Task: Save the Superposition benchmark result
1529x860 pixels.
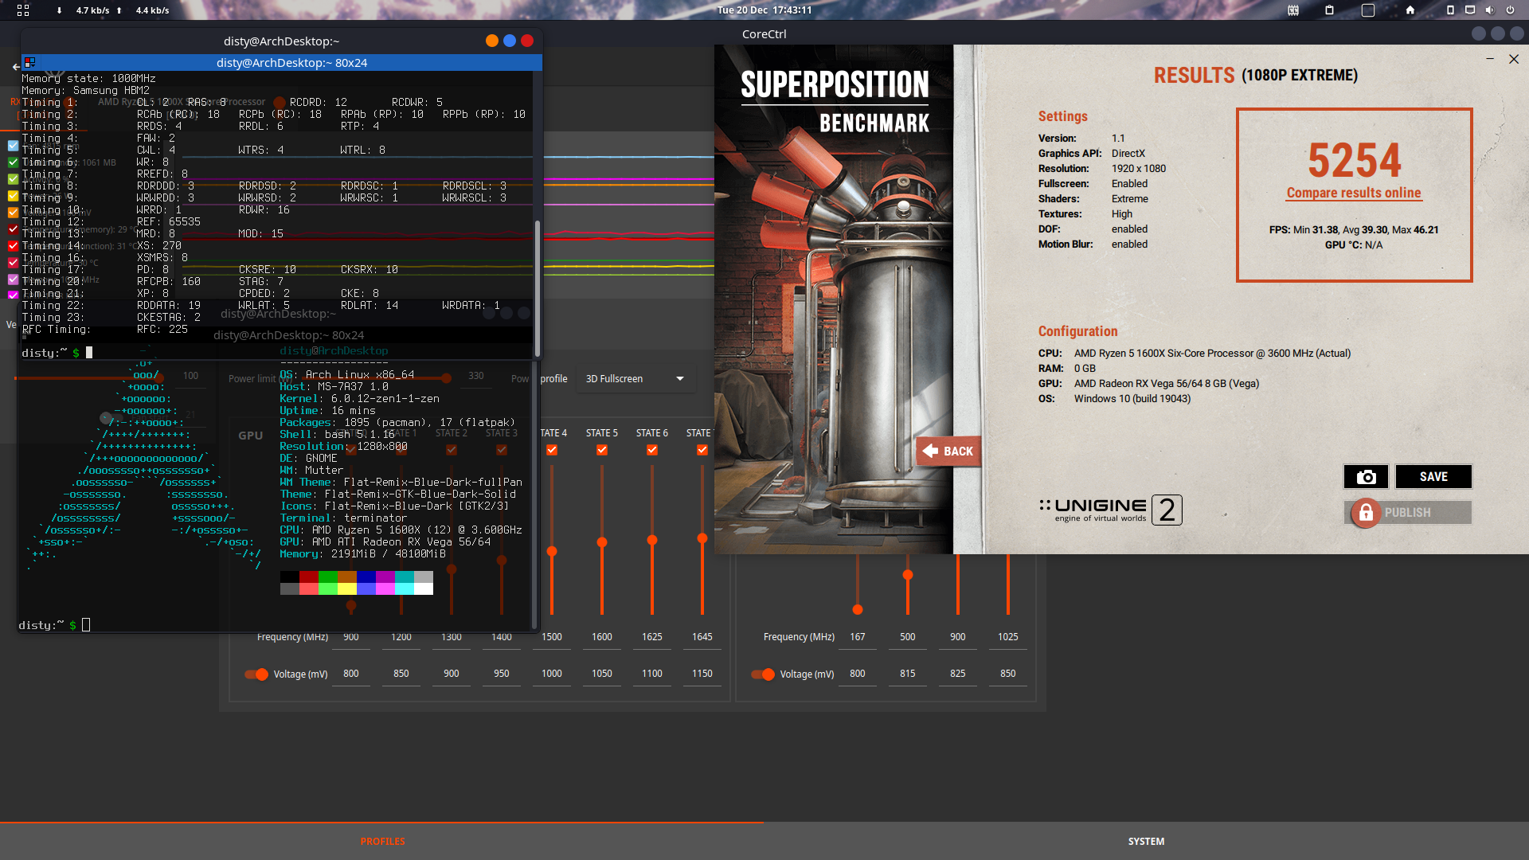Action: pyautogui.click(x=1433, y=476)
